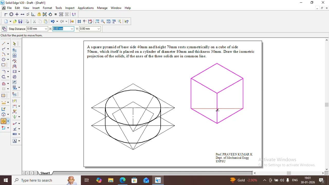Expand the Circle tool flyout arrow
Viewport: 329px width, 185px height.
tap(8, 60)
